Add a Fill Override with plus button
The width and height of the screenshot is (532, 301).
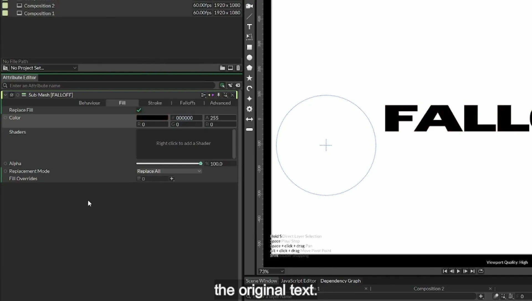click(172, 179)
